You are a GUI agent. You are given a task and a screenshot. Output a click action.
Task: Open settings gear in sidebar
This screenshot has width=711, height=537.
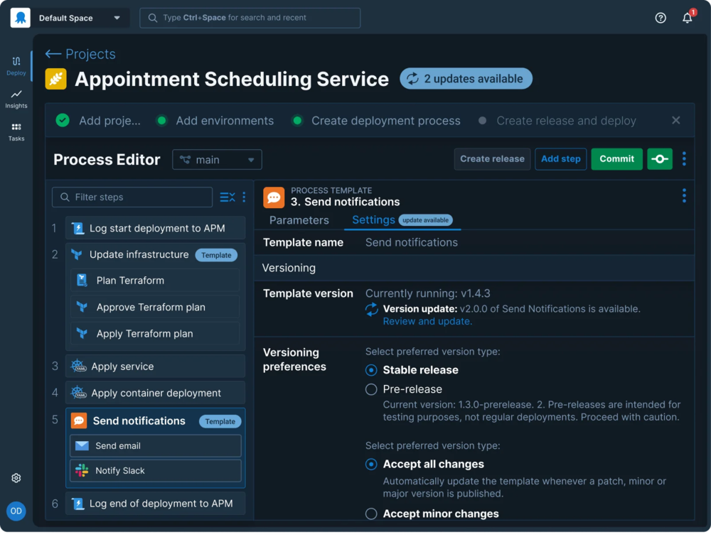(x=16, y=478)
